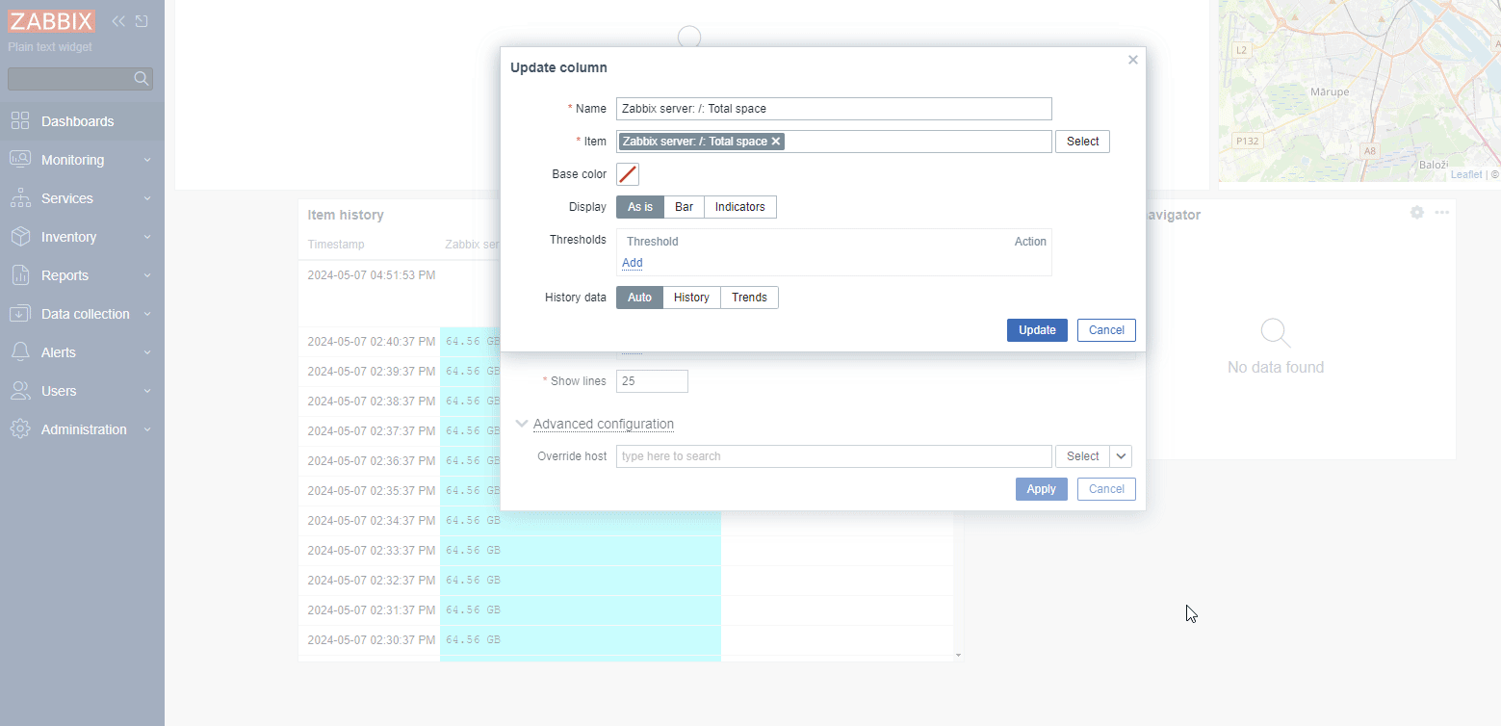Click timestamp 2024-05-07 04:51:53 PM
This screenshot has width=1501, height=726.
tap(371, 275)
